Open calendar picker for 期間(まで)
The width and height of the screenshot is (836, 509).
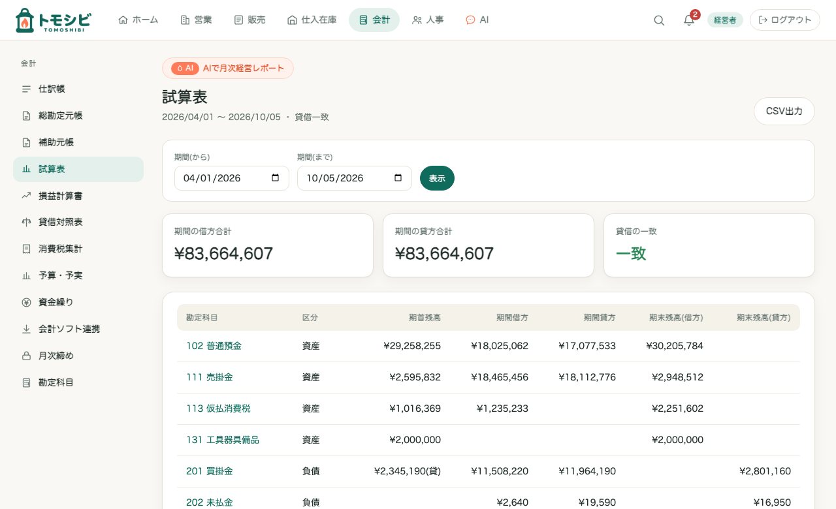point(398,178)
